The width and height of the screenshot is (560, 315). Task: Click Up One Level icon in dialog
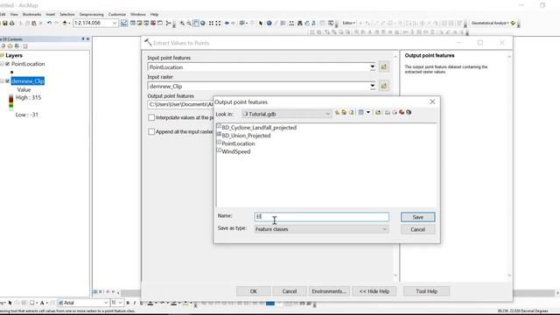coord(337,113)
